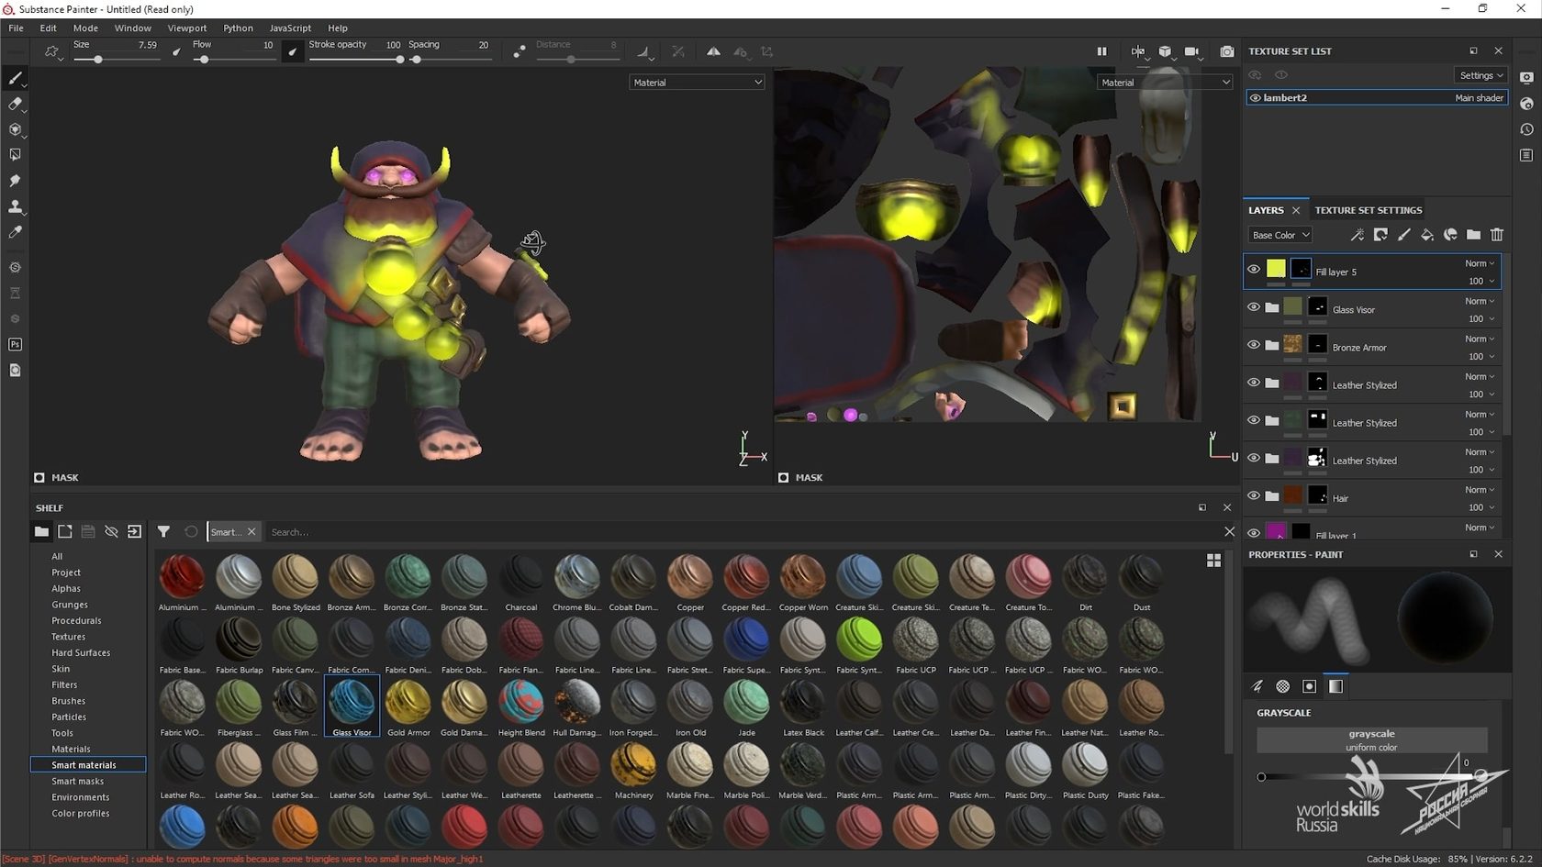Viewport: 1542px width, 867px height.
Task: Select the Paint brush tool
Action: tap(15, 79)
